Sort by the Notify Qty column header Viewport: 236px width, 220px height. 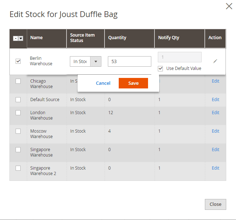coord(169,38)
